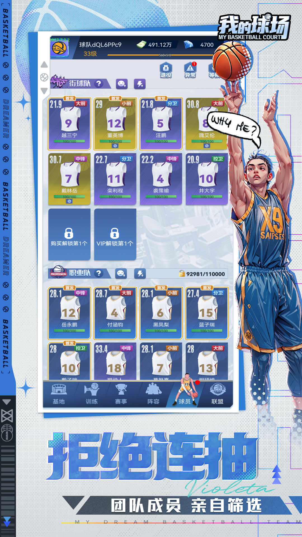Click the green cash icon beside 491.12万
This screenshot has width=302, height=537.
pos(141,45)
